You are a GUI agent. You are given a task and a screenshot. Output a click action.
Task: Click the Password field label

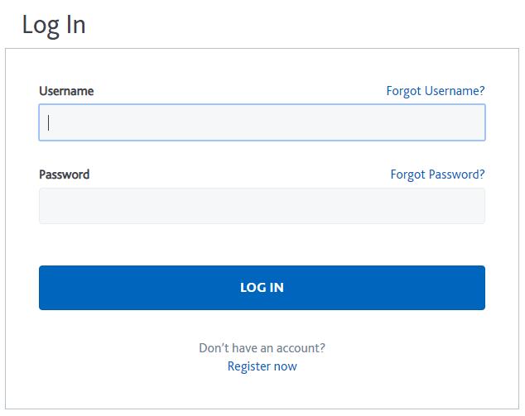tap(64, 175)
